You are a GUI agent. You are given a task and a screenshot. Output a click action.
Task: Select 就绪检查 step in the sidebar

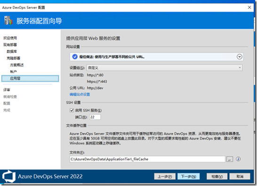click(10, 97)
